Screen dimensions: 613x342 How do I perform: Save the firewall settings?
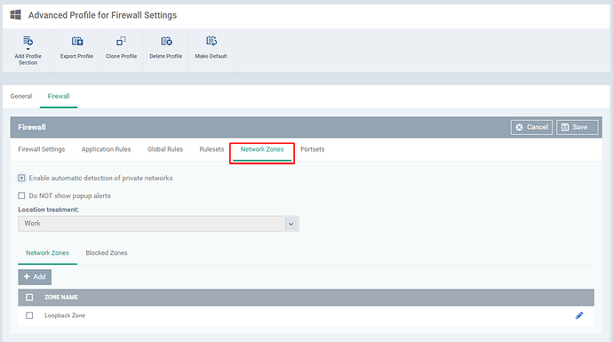[577, 127]
